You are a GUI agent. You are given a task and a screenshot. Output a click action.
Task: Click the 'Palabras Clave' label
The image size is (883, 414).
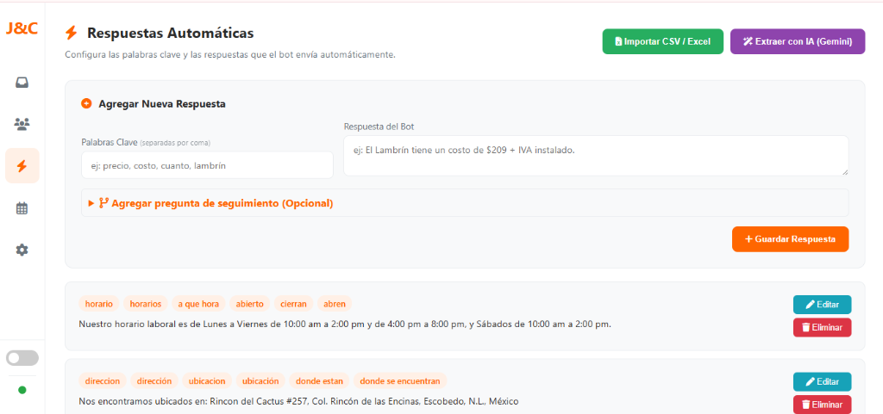pos(110,143)
